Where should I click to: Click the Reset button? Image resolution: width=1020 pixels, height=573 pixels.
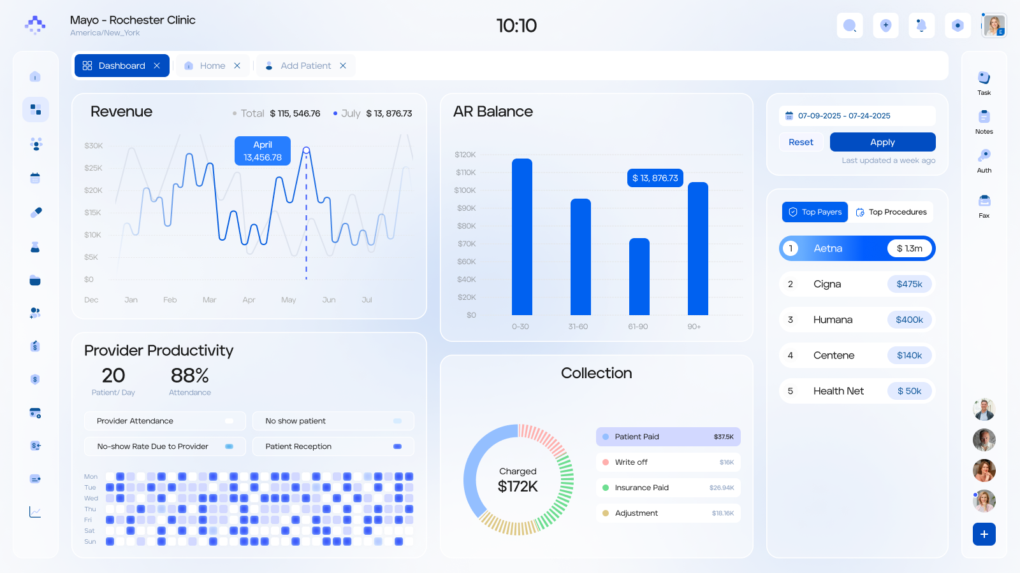point(801,142)
